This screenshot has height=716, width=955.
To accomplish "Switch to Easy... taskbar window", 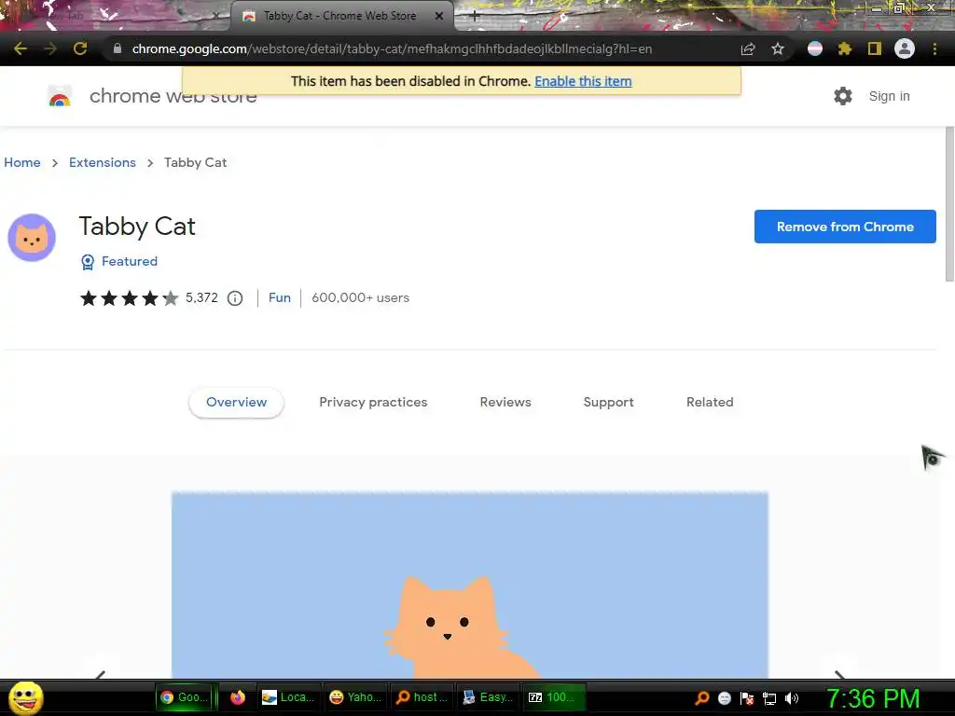I will coord(487,697).
